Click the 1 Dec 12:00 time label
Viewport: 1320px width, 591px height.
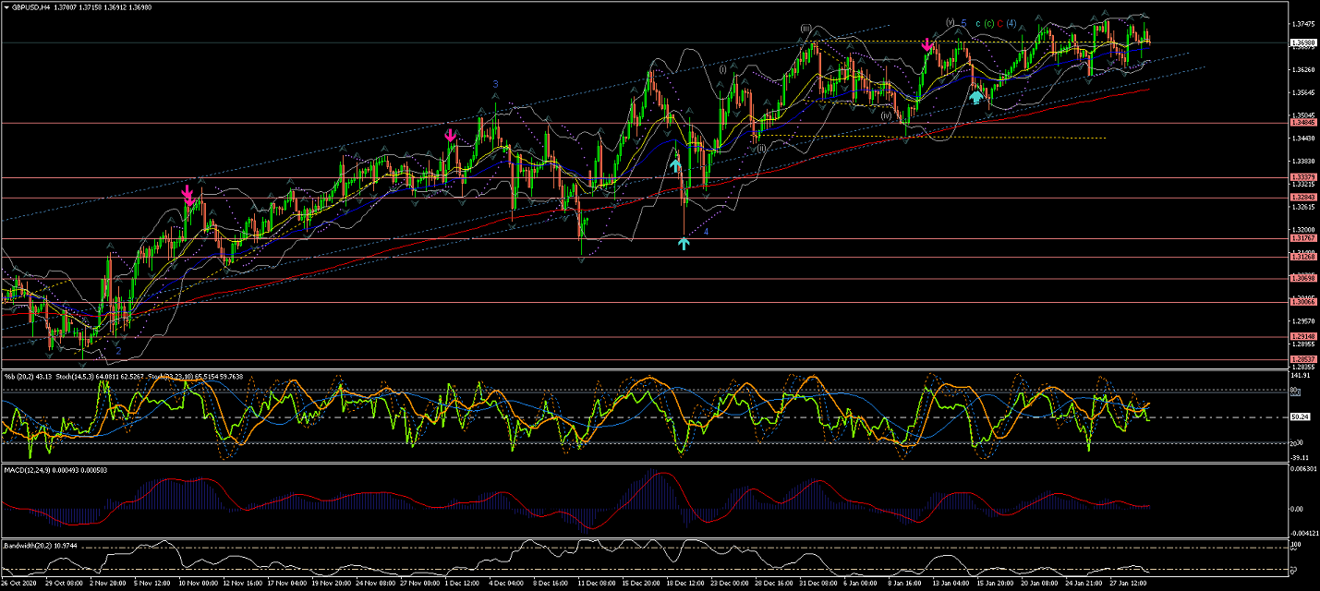point(465,584)
